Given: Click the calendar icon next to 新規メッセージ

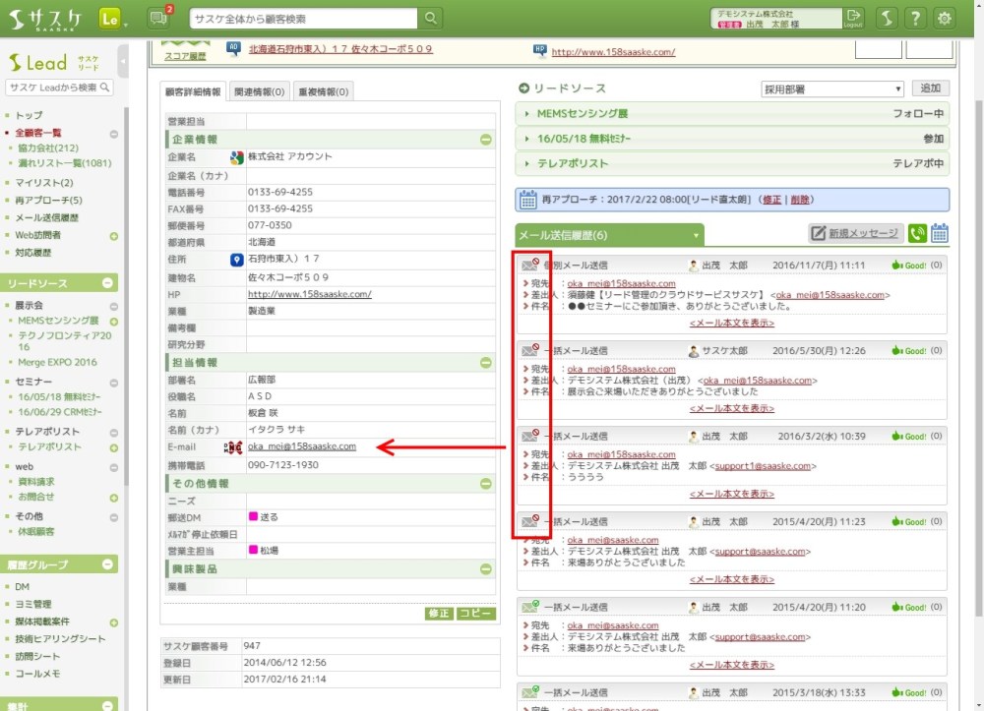Looking at the screenshot, I should coord(940,233).
